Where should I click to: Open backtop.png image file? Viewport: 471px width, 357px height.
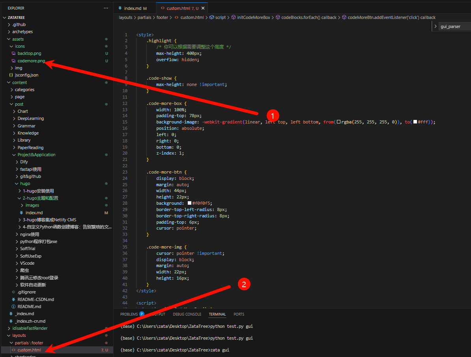pyautogui.click(x=29, y=54)
